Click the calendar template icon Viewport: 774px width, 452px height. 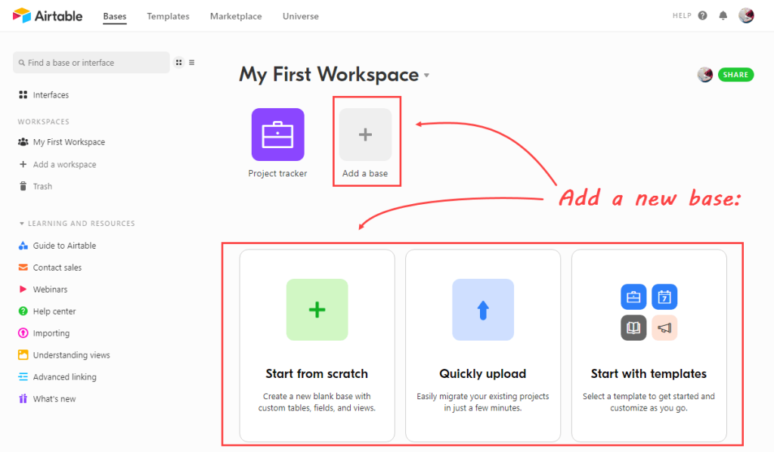[x=664, y=297]
